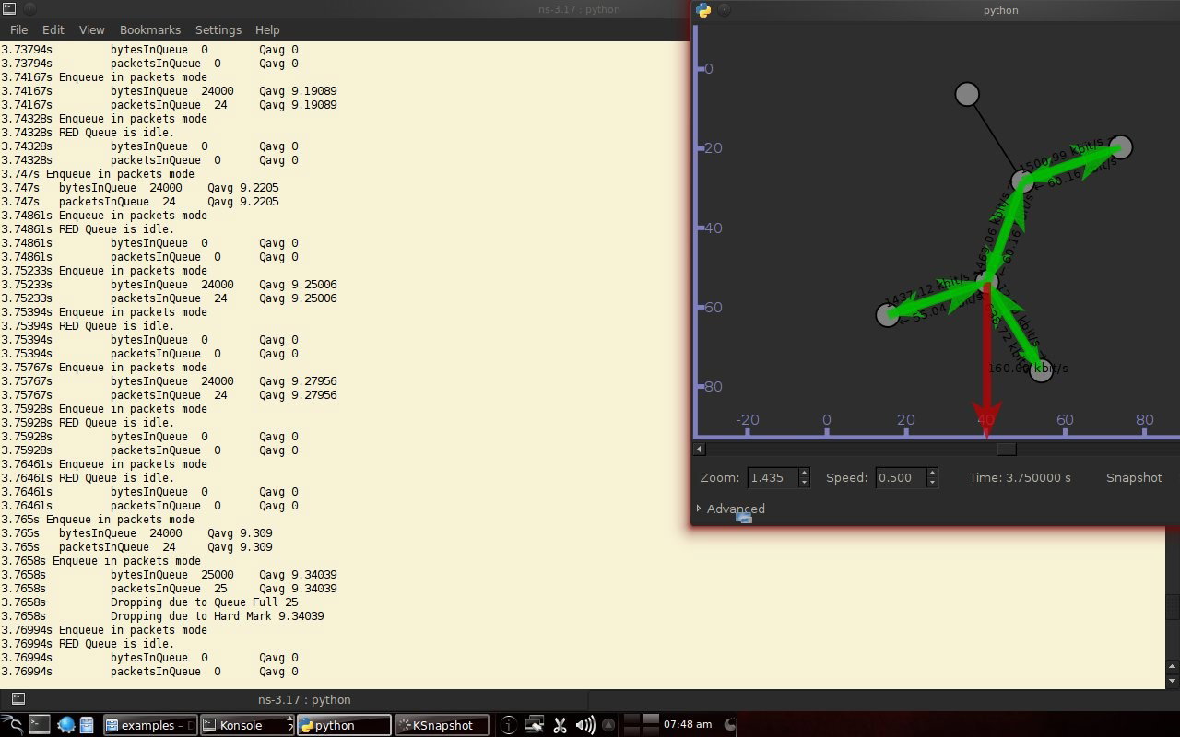Open the globe web browser launcher
1180x737 pixels.
pos(65,725)
